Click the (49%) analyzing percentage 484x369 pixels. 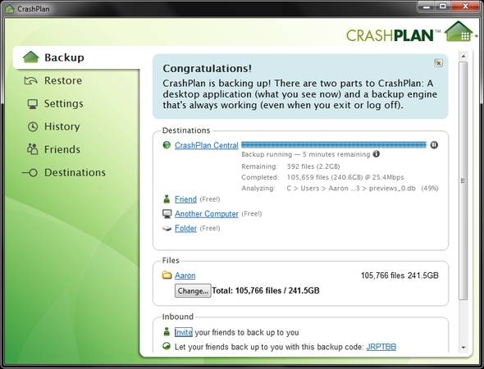(x=430, y=189)
